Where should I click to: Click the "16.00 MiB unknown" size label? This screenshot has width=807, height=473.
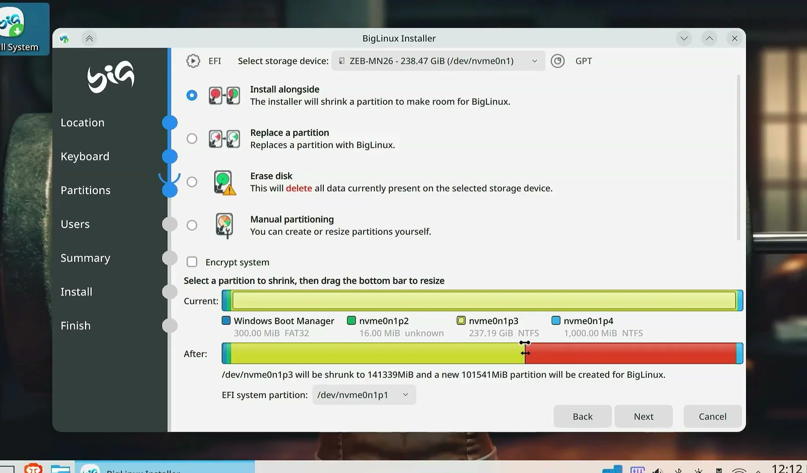pos(401,333)
